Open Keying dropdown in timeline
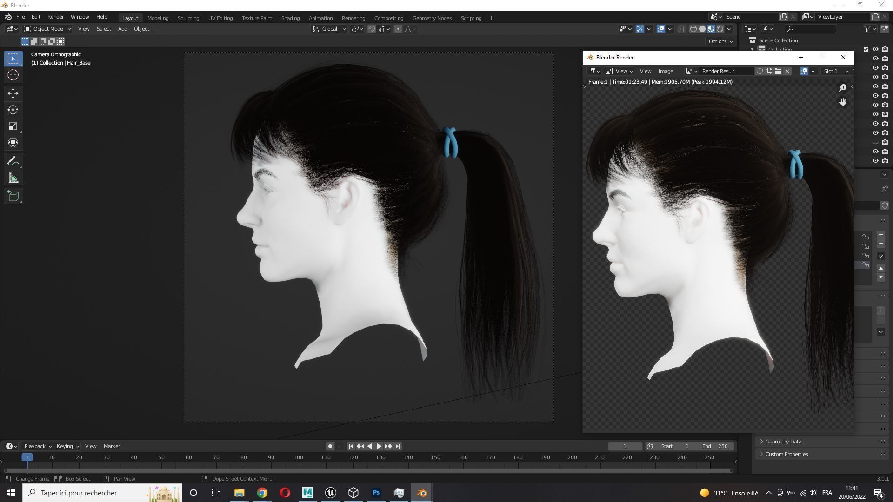 click(x=67, y=446)
